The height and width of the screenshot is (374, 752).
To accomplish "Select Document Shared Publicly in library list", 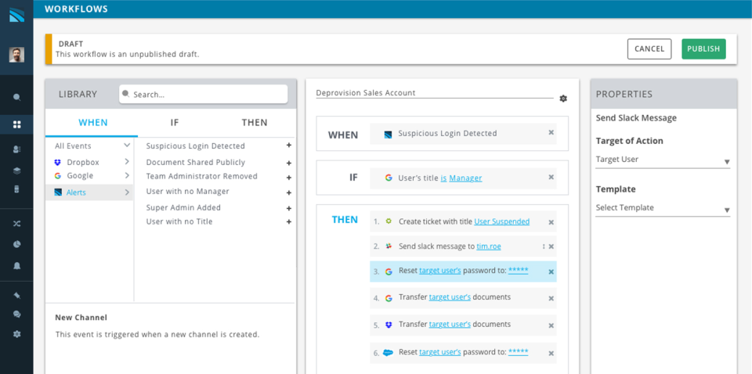I will pos(195,162).
